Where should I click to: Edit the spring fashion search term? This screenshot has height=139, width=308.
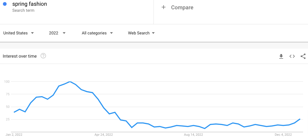click(30, 4)
